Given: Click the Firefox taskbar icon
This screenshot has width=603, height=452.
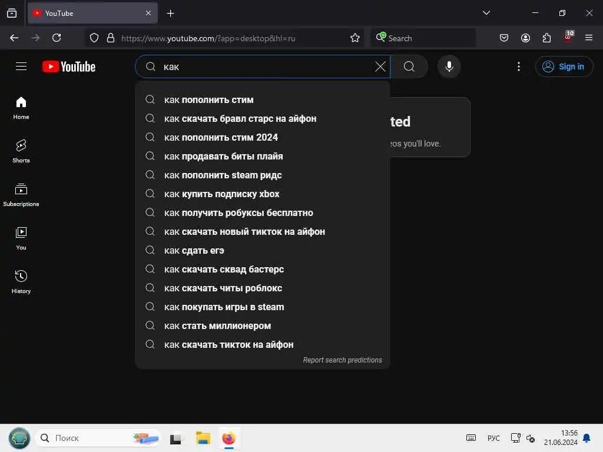Looking at the screenshot, I should click(x=229, y=438).
